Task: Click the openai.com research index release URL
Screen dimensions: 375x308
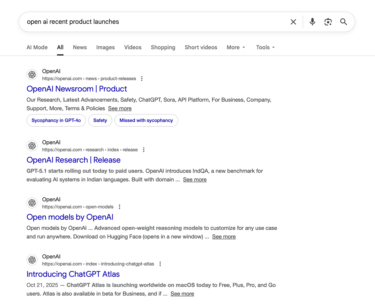Action: click(90, 150)
